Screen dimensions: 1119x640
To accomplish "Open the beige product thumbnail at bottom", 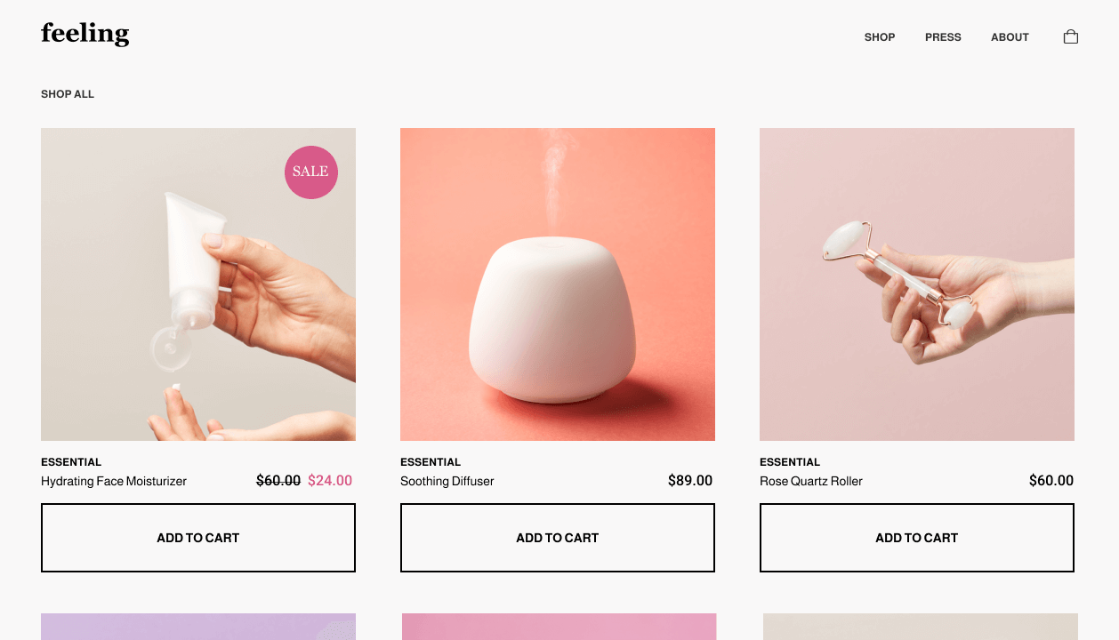I will [921, 627].
